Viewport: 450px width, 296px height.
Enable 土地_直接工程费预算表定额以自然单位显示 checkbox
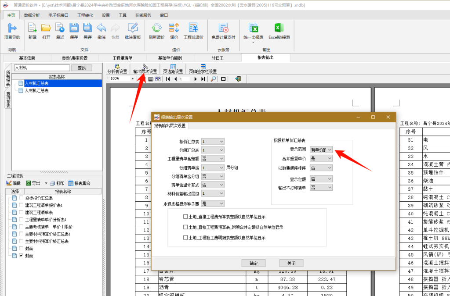(x=185, y=217)
